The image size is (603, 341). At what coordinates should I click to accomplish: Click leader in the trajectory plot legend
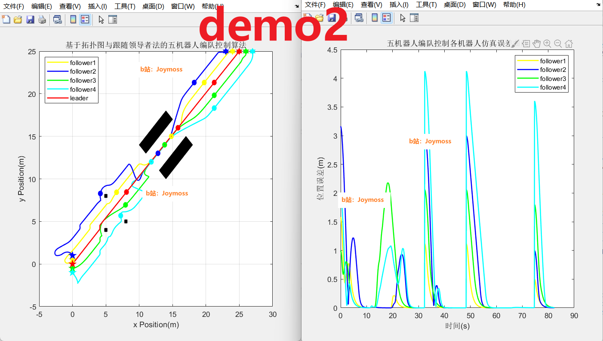pyautogui.click(x=79, y=99)
